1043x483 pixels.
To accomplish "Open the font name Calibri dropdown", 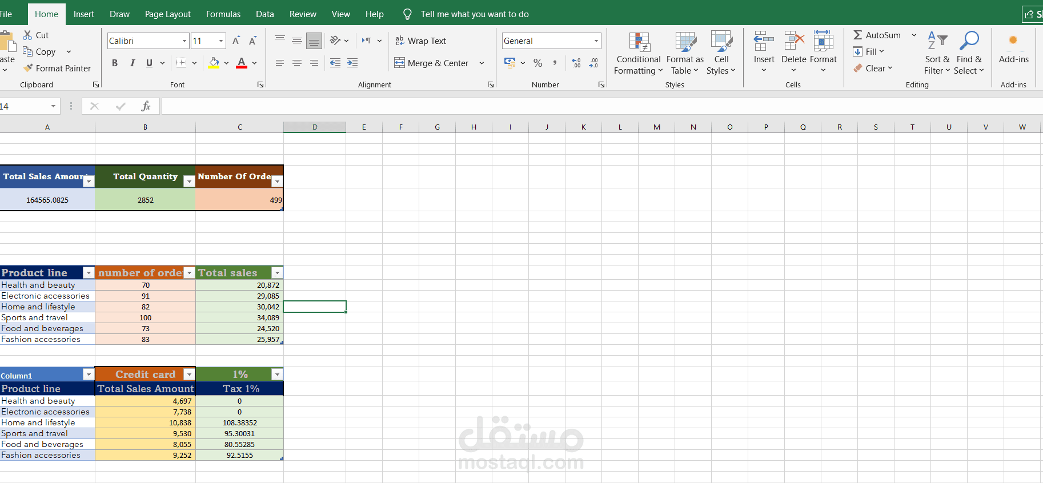I will (184, 41).
